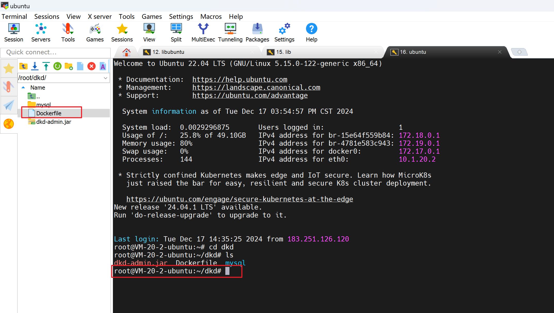Open the star Sessions sidebar tab

point(9,68)
